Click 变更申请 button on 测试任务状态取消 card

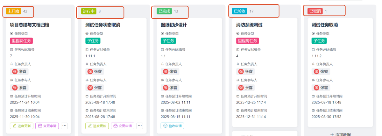point(123,126)
